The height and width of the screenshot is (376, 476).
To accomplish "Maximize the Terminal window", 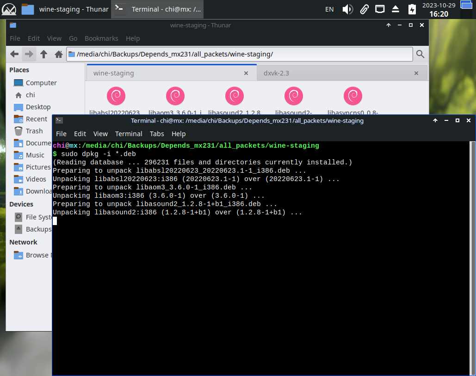I will click(x=457, y=120).
